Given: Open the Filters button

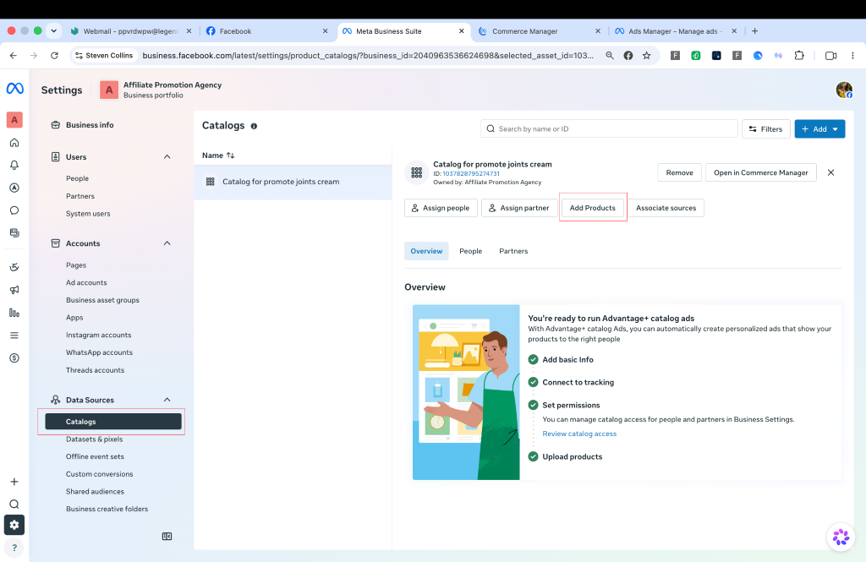Looking at the screenshot, I should click(765, 128).
